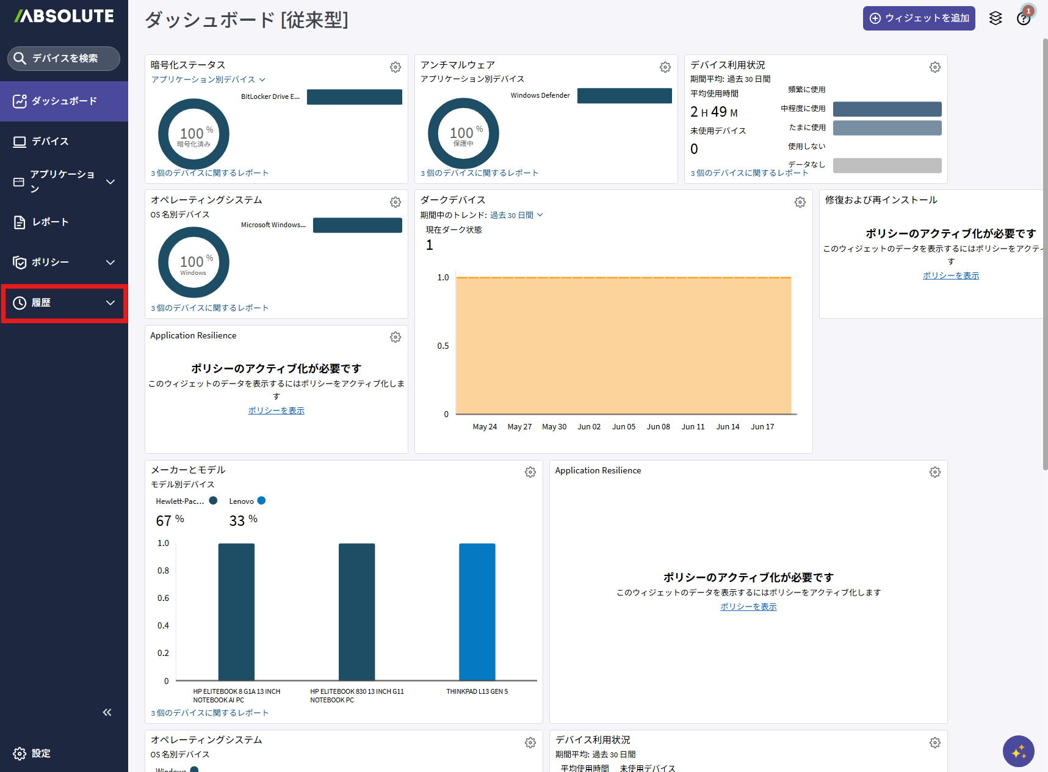
Task: Click the ウィジェットを追加 button
Action: (x=919, y=18)
